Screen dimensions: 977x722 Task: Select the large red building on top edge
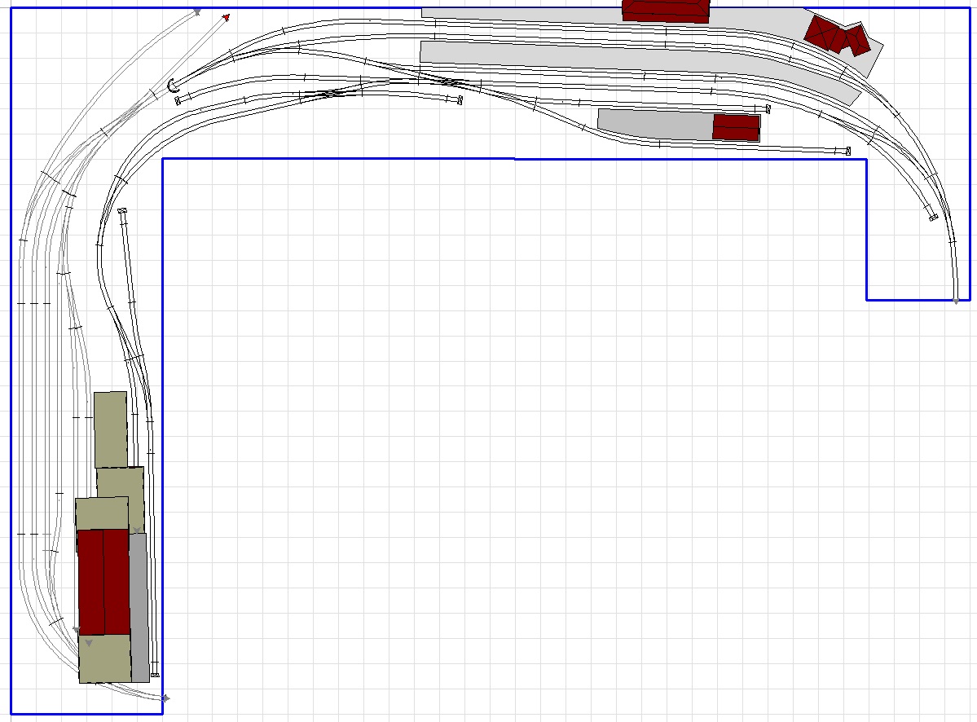click(666, 11)
